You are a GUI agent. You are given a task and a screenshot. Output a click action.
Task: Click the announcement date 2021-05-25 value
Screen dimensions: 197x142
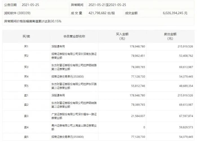point(30,5)
